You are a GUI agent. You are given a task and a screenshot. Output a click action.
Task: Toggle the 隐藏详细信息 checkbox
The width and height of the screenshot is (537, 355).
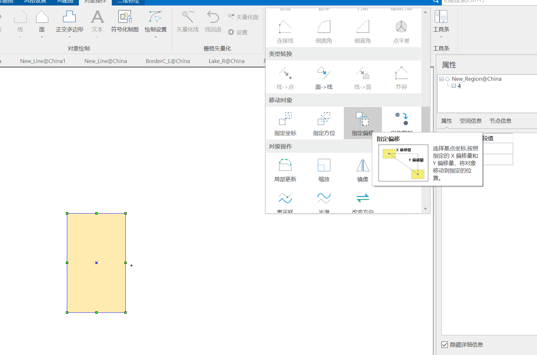click(x=445, y=345)
